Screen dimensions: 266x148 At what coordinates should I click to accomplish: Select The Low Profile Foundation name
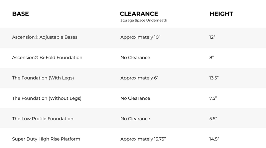(x=43, y=119)
